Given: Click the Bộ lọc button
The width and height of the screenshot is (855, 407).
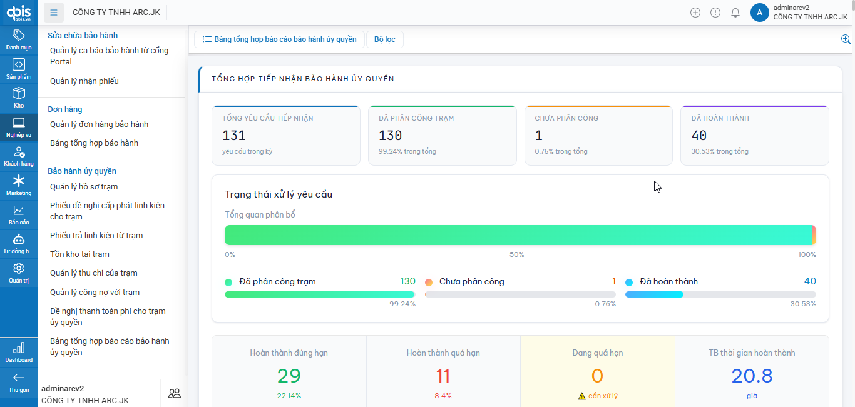Looking at the screenshot, I should click(x=384, y=39).
